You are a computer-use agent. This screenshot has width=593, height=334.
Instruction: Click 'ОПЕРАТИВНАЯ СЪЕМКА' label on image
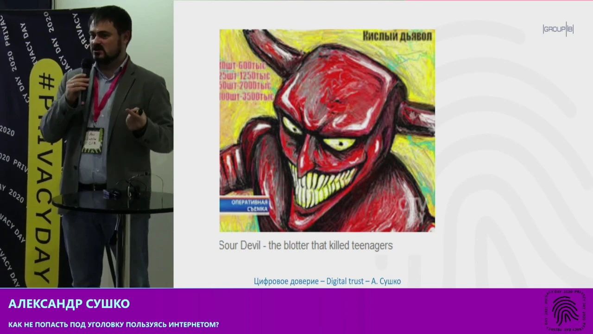(x=244, y=206)
